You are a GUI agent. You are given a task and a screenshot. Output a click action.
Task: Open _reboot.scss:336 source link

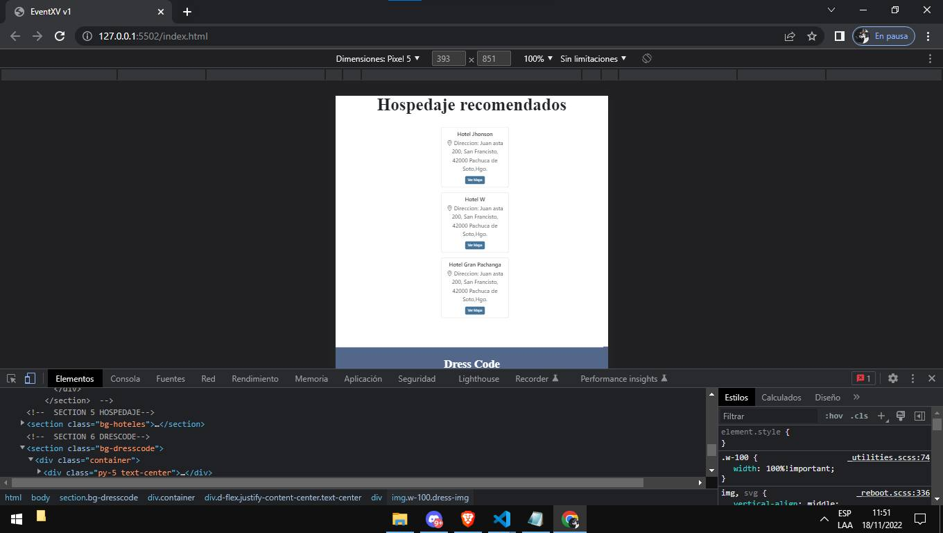pyautogui.click(x=893, y=493)
